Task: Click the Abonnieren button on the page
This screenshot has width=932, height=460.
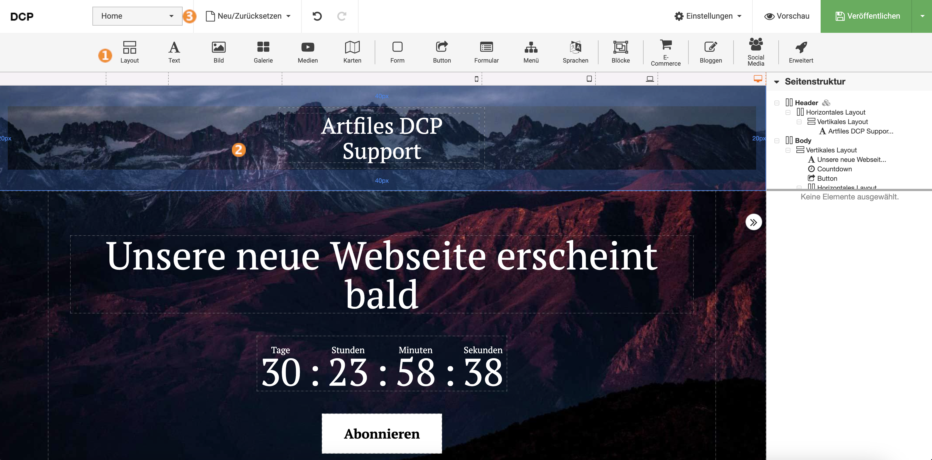Action: pos(382,433)
